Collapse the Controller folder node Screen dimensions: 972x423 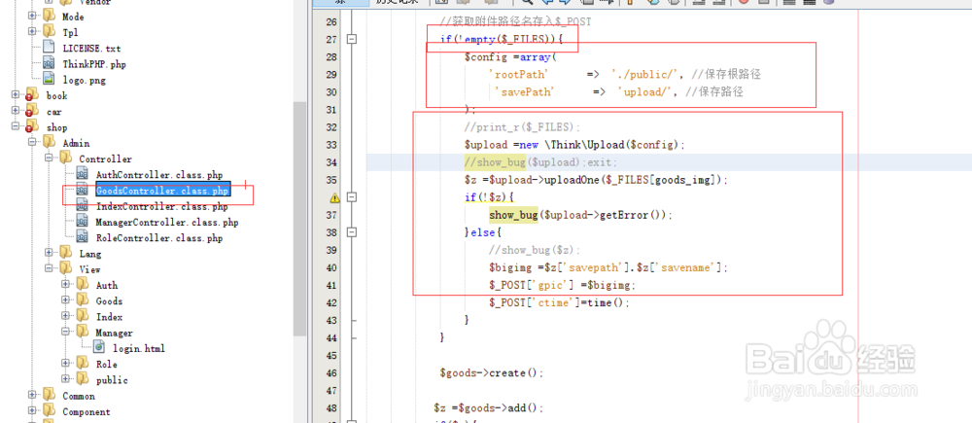(49, 159)
